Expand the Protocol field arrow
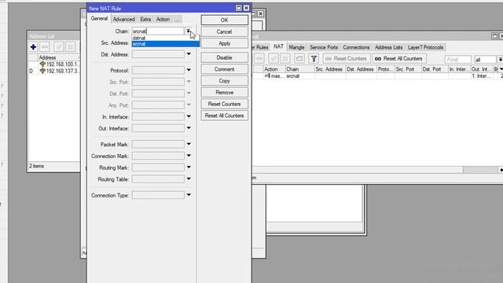The height and width of the screenshot is (283, 503). [x=189, y=70]
